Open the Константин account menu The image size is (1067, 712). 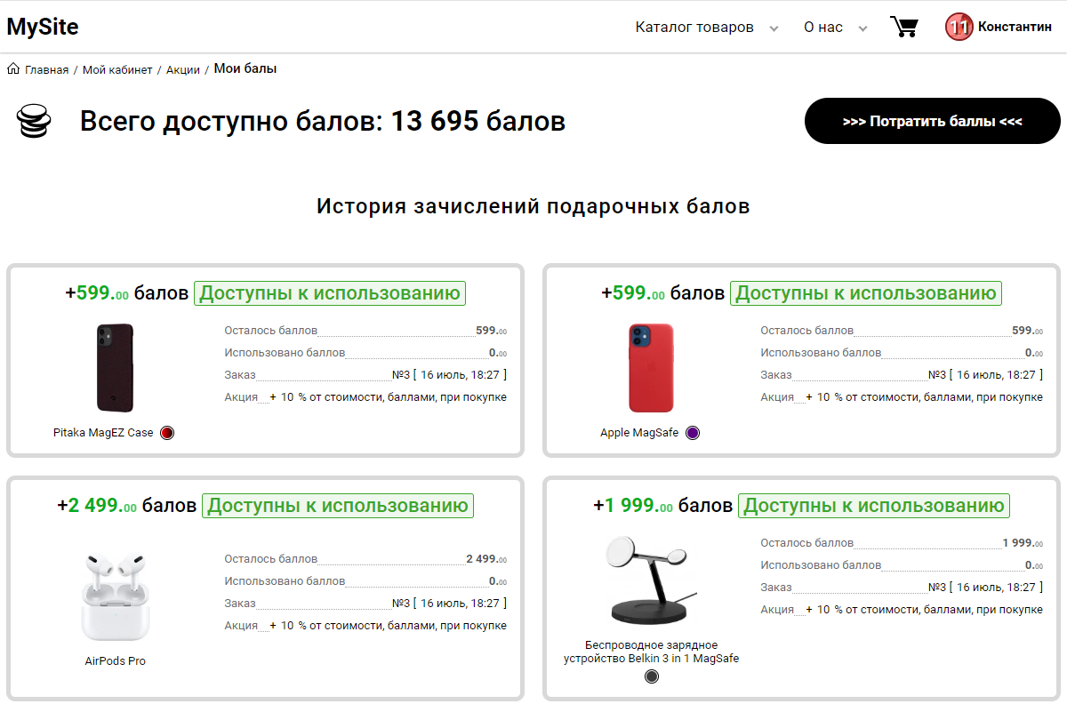[x=1015, y=27]
